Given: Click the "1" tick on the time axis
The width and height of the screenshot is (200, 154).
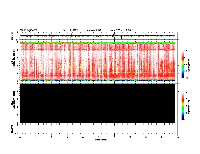Looking at the screenshot, I should click(x=36, y=137).
